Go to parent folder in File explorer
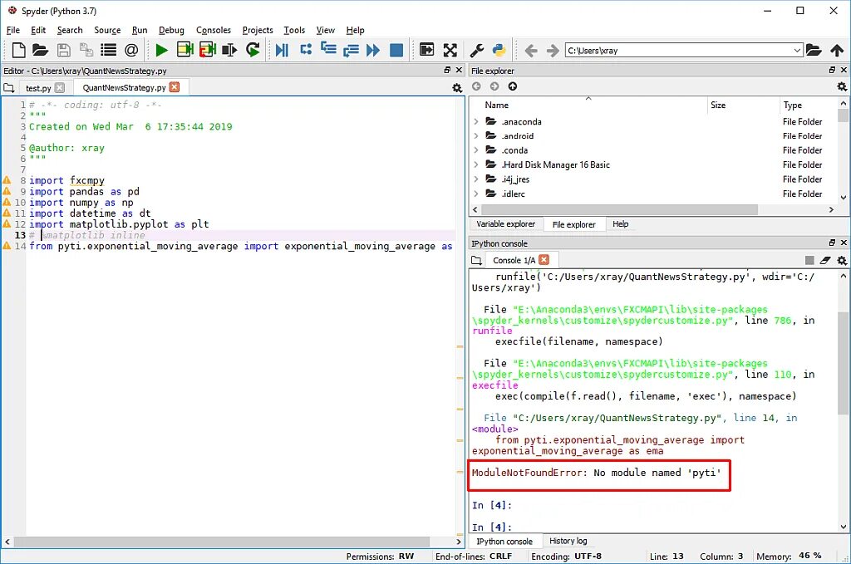851x564 pixels. (512, 86)
